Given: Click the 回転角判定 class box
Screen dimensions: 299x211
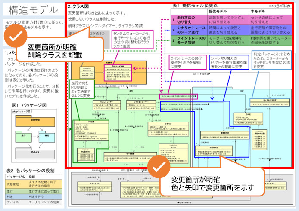Looking at the screenshot, I should pyautogui.click(x=214, y=151).
